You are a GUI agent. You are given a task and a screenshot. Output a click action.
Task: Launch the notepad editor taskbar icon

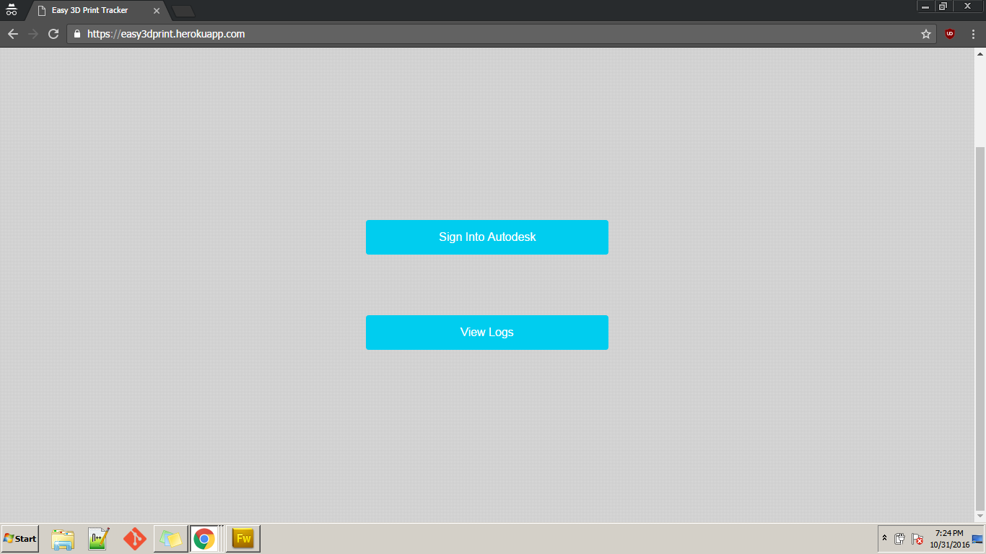pos(98,539)
